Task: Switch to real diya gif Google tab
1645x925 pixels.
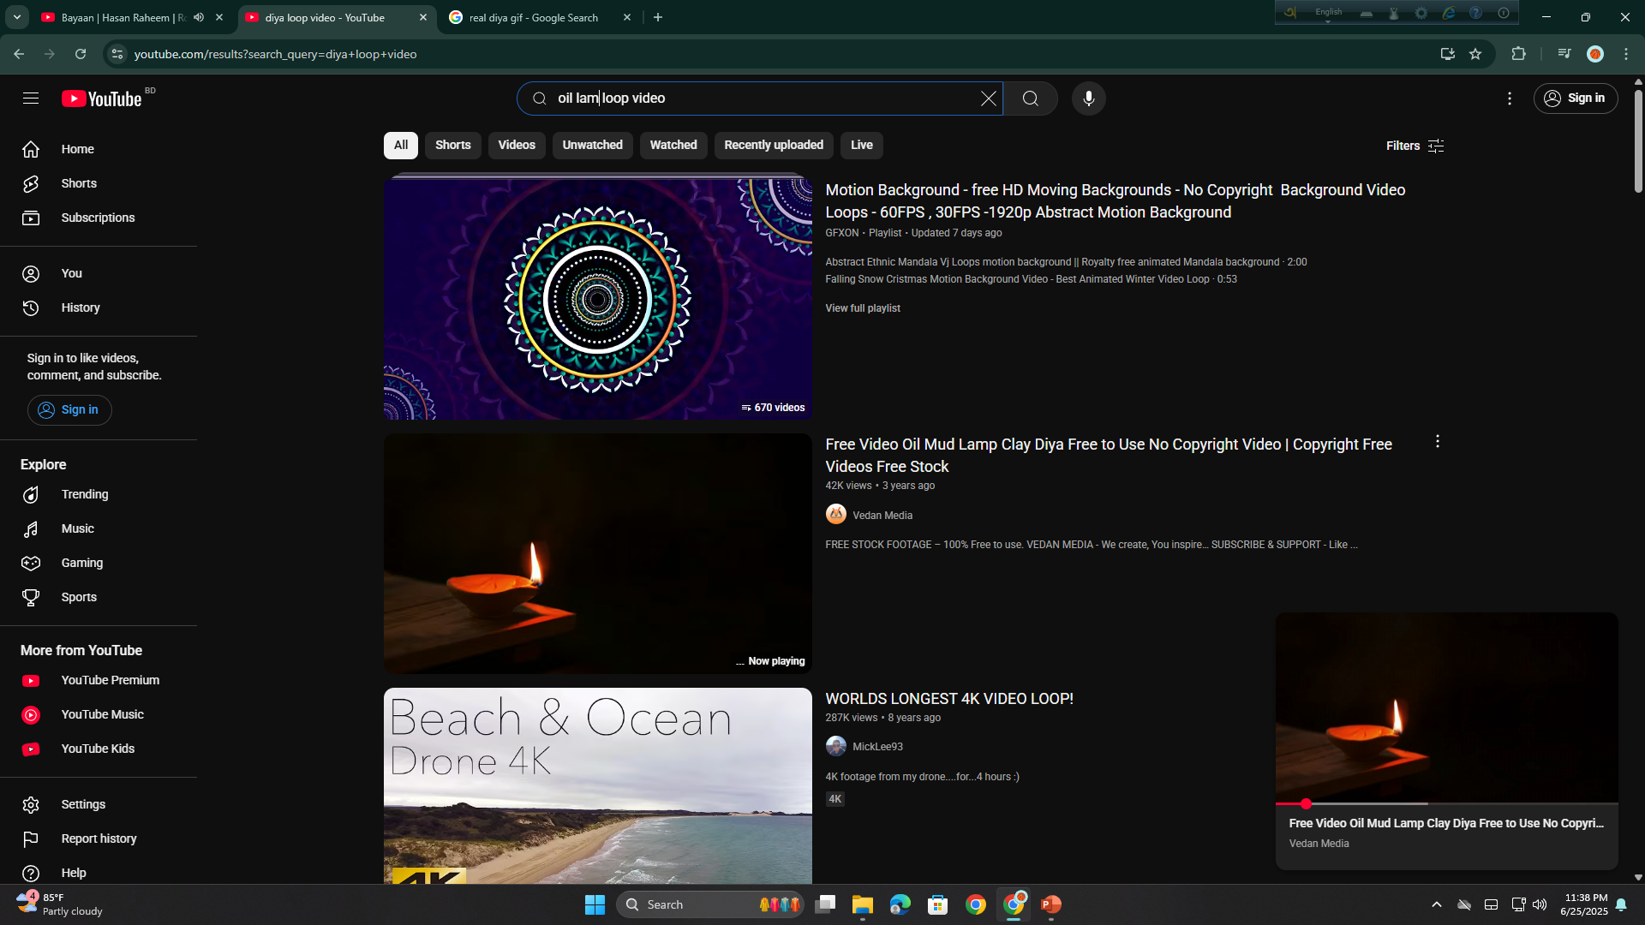Action: coord(533,17)
